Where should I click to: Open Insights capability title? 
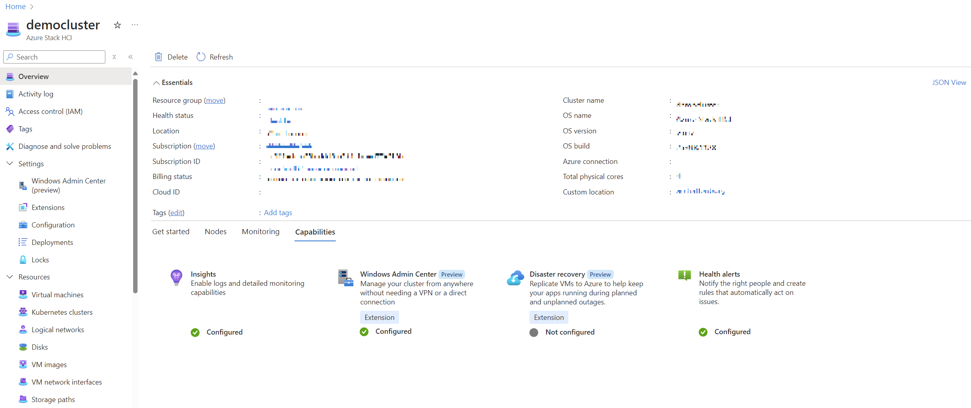(203, 274)
